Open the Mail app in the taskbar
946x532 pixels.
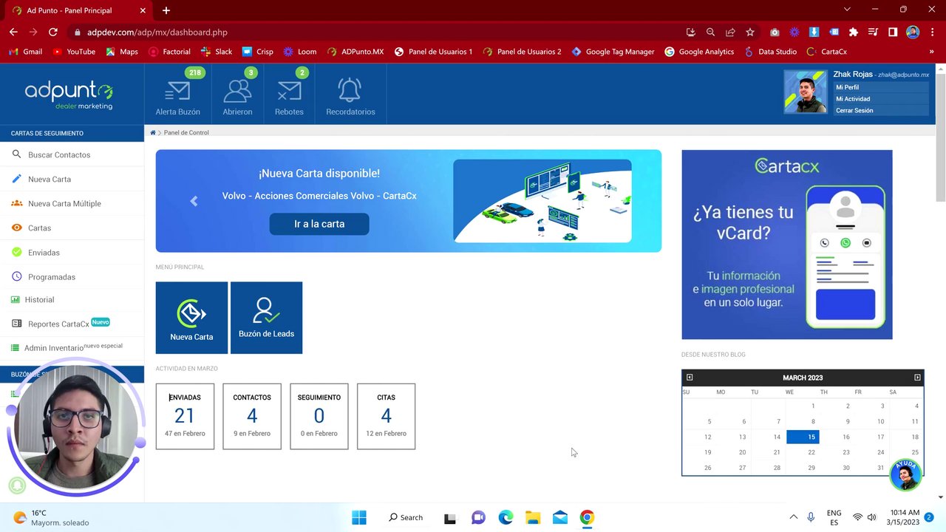(x=560, y=517)
